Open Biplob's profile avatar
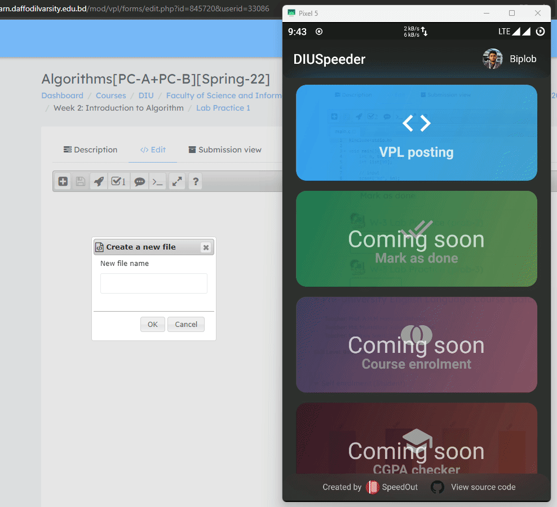This screenshot has height=507, width=557. (492, 59)
